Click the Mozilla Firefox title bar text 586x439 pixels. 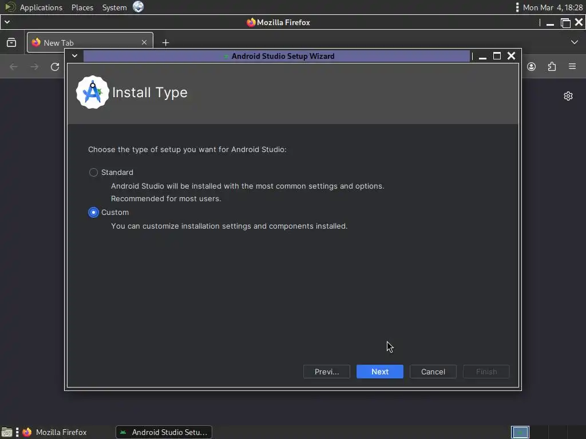283,22
